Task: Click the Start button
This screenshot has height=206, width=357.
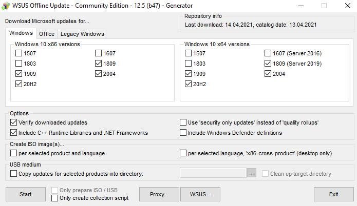Action: [26, 194]
